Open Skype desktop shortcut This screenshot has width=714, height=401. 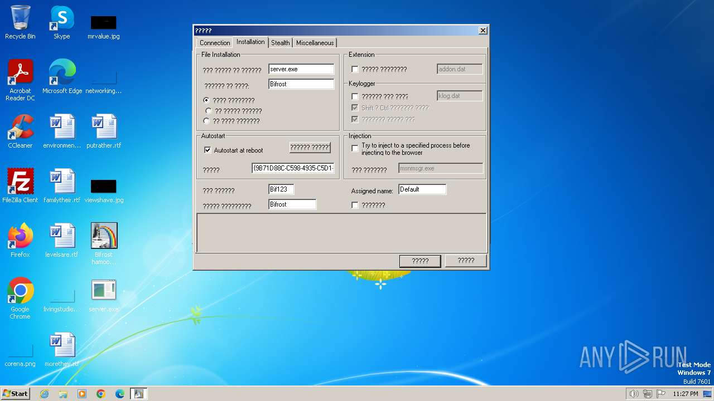click(x=62, y=22)
